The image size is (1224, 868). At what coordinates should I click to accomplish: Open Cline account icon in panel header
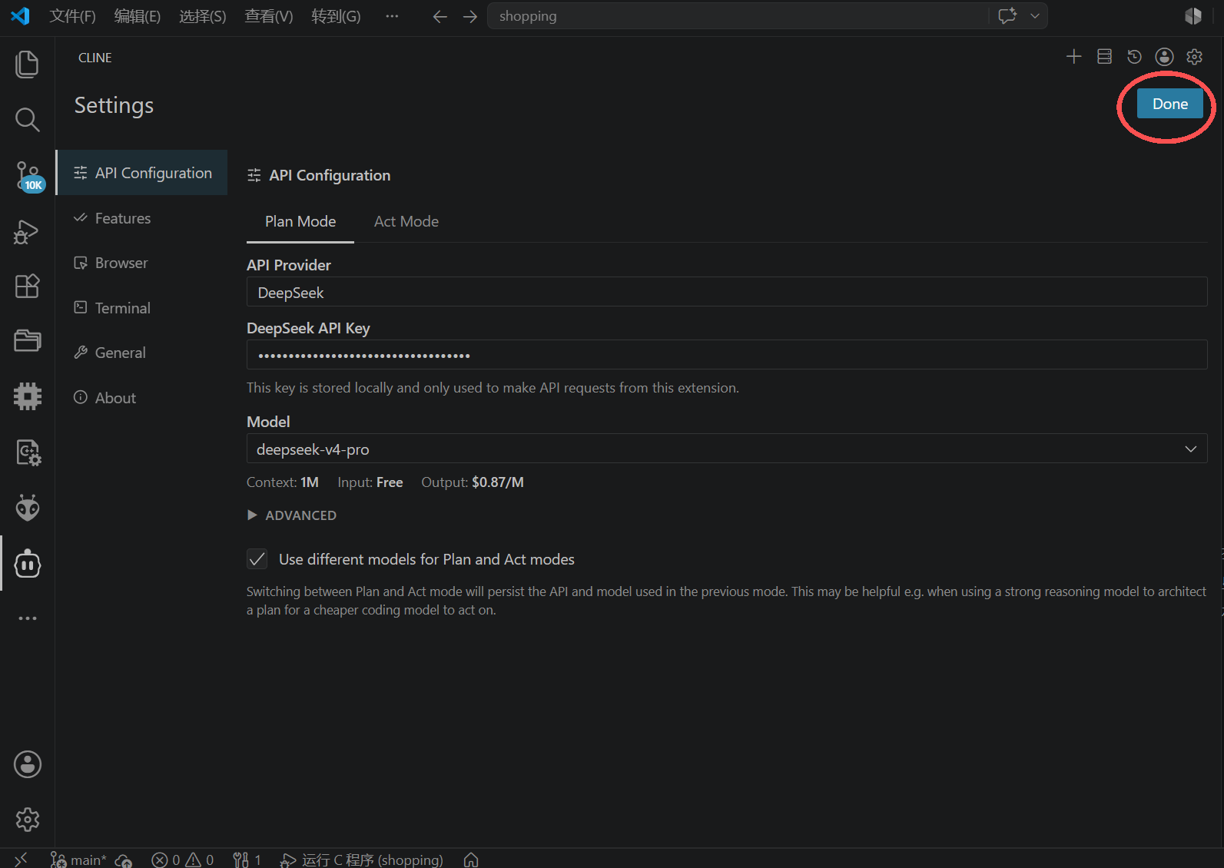(1165, 57)
